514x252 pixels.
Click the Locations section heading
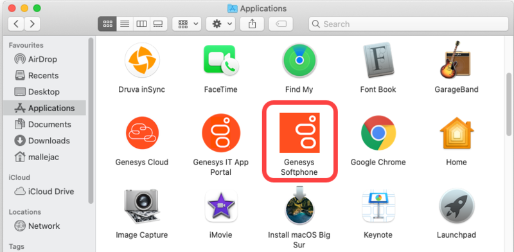click(25, 212)
